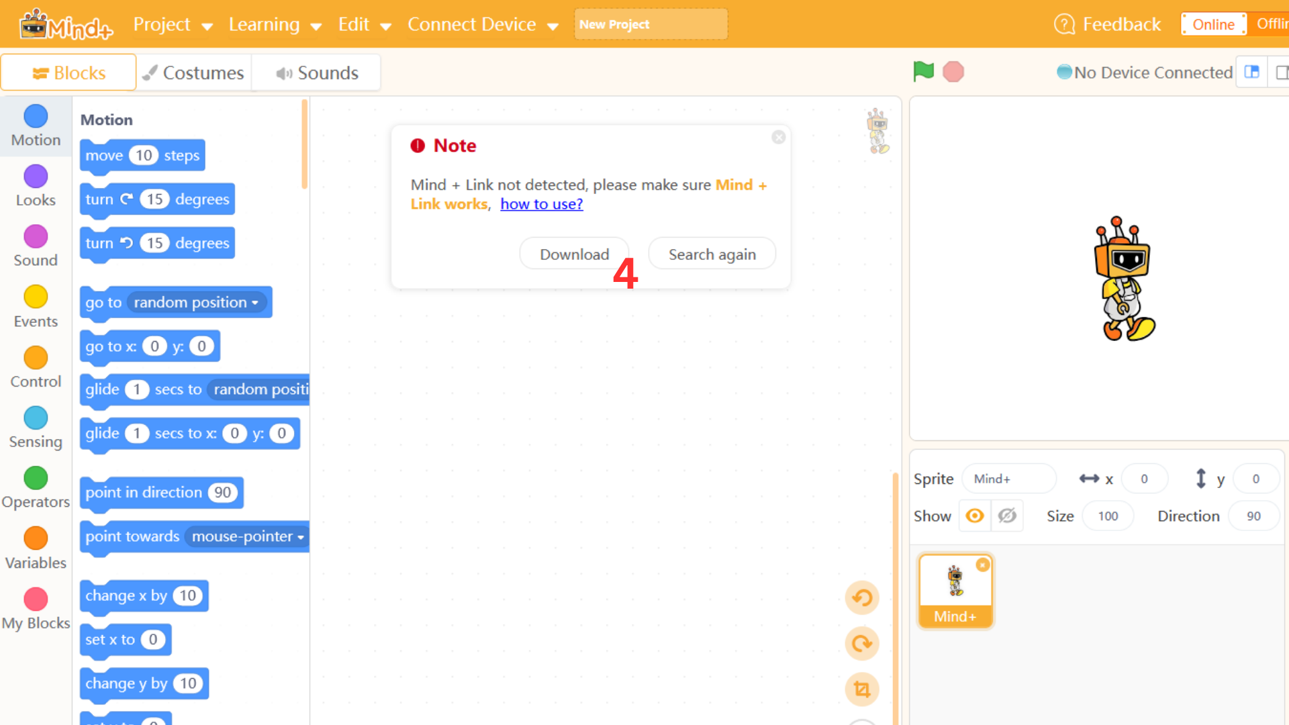Click the green flag run icon

[x=924, y=71]
